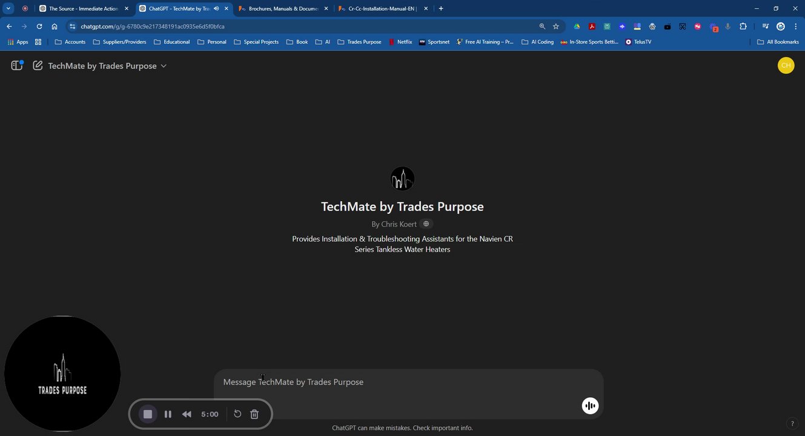Open the Netflix bookmark
The height and width of the screenshot is (436, 805).
pos(400,42)
